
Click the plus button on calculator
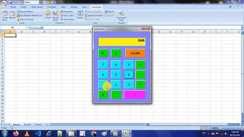click(140, 65)
